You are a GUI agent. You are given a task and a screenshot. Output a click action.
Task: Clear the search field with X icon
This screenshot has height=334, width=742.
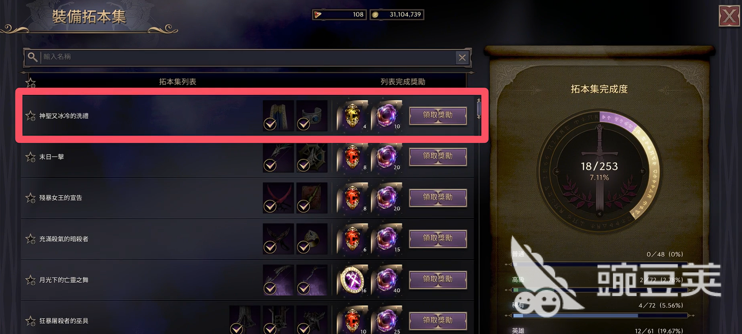pos(462,57)
